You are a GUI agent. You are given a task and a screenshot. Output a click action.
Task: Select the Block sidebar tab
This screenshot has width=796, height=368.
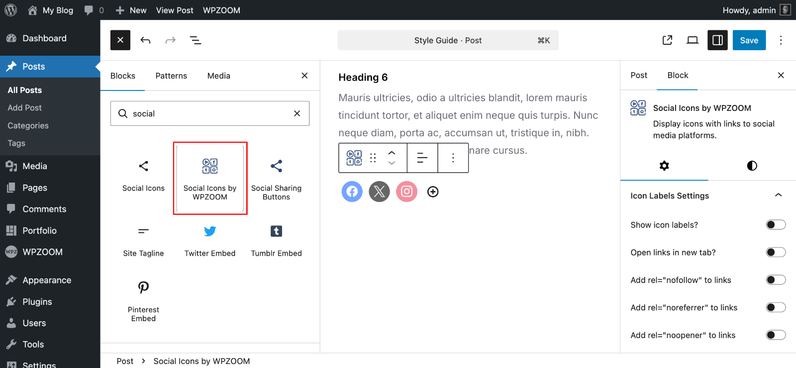(x=678, y=75)
